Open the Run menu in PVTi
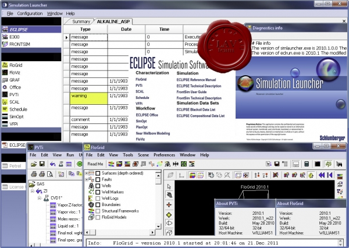This screenshot has height=248, width=349. 70,155
